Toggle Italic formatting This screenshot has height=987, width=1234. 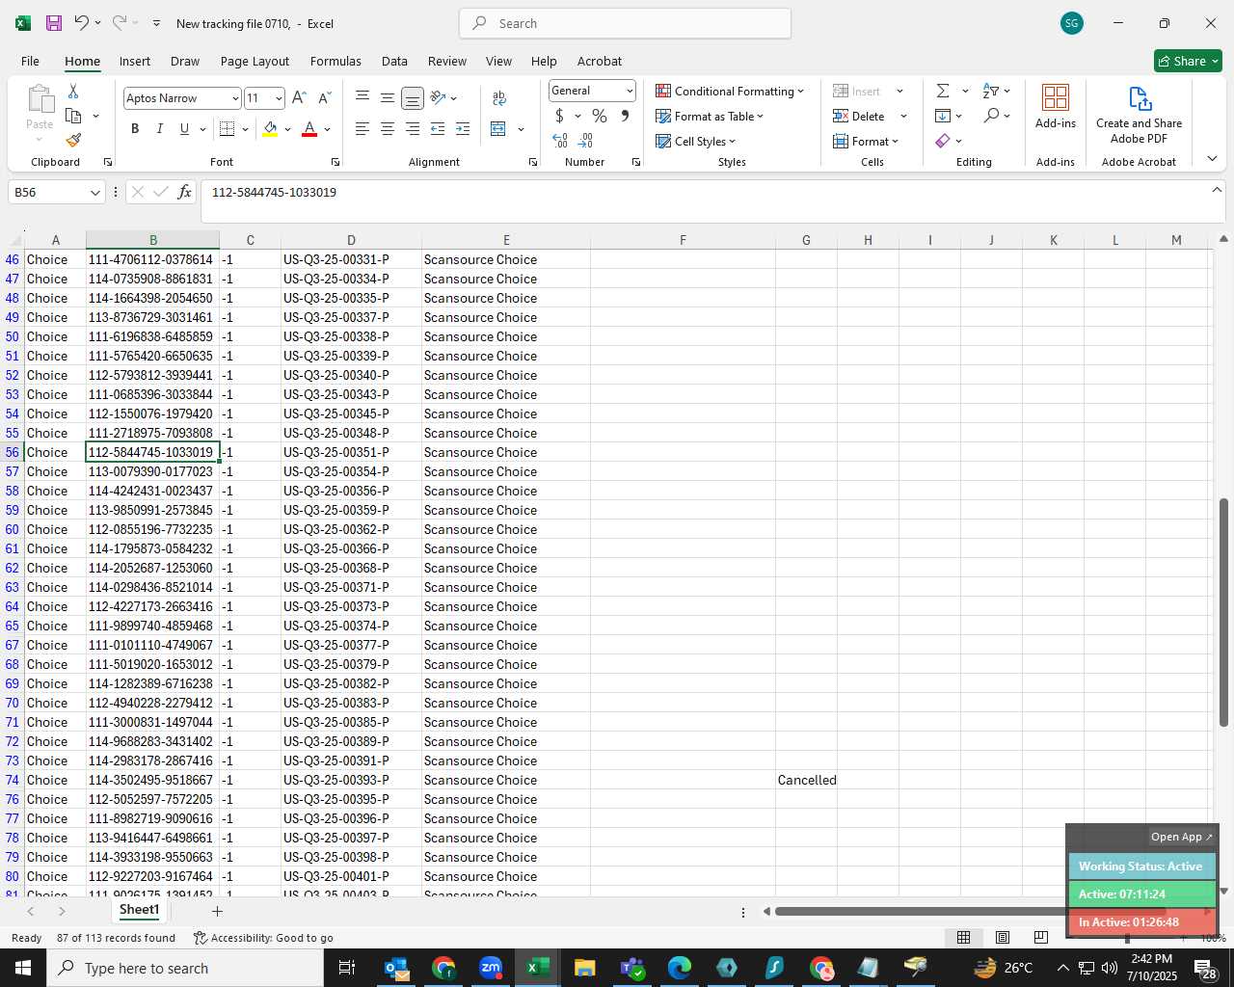point(160,129)
